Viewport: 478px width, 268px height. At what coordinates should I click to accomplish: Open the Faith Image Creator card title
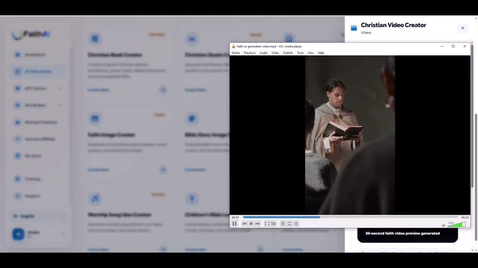click(x=111, y=135)
